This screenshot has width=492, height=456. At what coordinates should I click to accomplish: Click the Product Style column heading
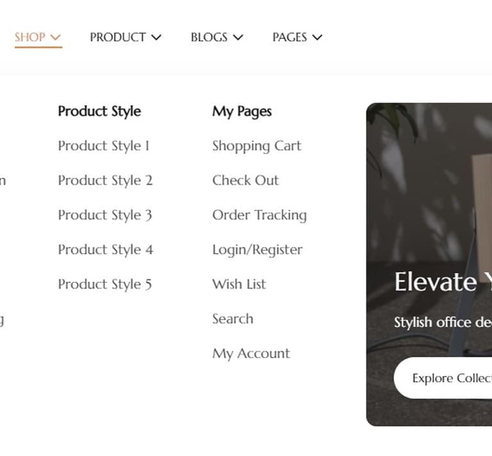tap(99, 111)
